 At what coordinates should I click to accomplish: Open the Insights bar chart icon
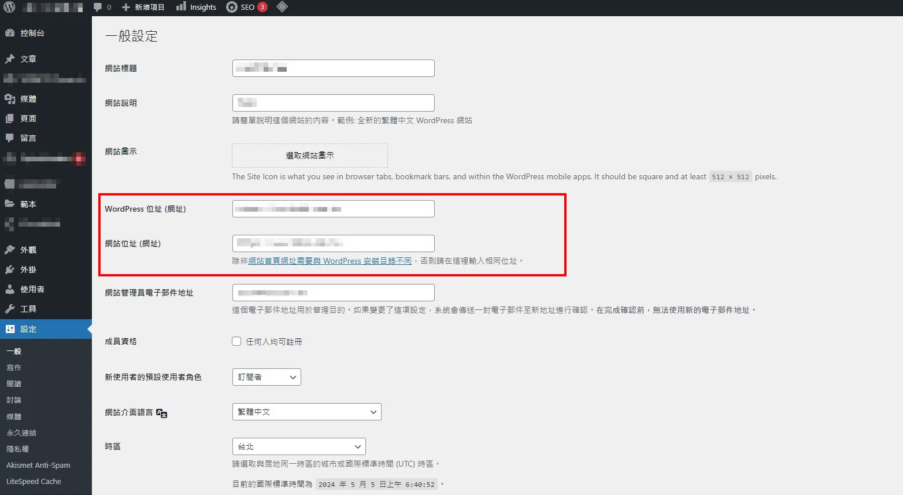[181, 6]
